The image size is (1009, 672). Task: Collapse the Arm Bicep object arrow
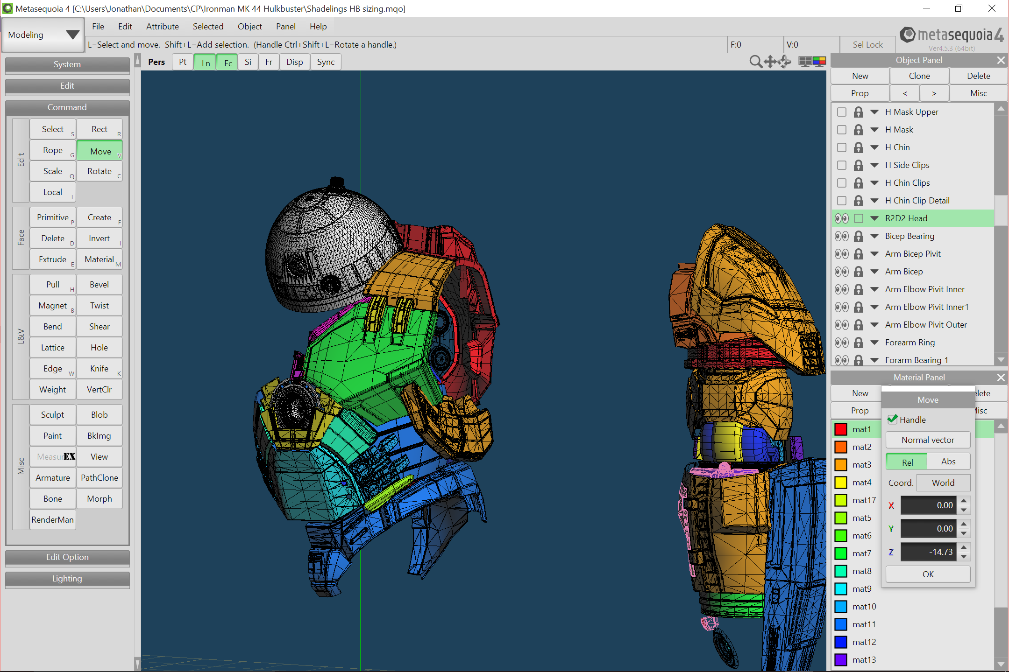pos(874,272)
